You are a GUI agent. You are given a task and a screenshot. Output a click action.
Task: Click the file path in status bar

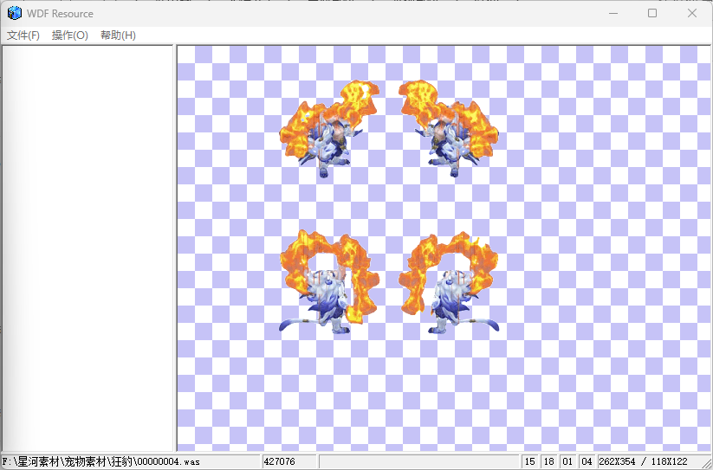[102, 461]
